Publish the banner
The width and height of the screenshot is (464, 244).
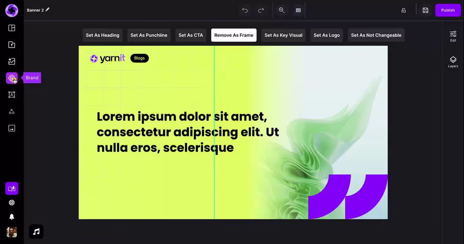coord(448,10)
